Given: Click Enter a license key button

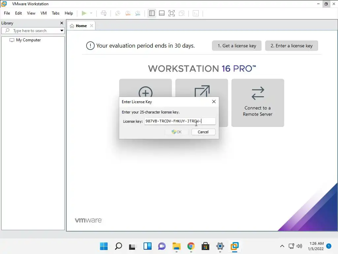Looking at the screenshot, I should (x=291, y=46).
